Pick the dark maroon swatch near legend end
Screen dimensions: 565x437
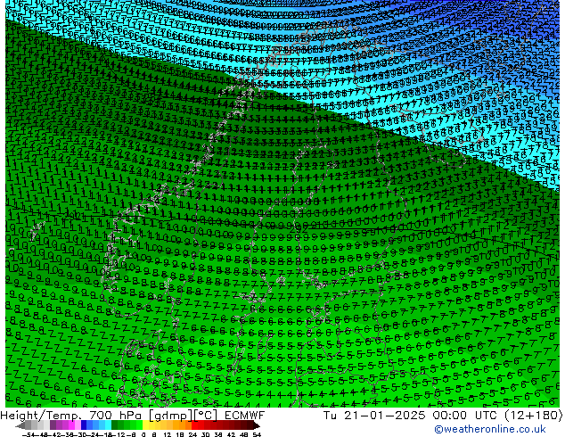(250, 425)
